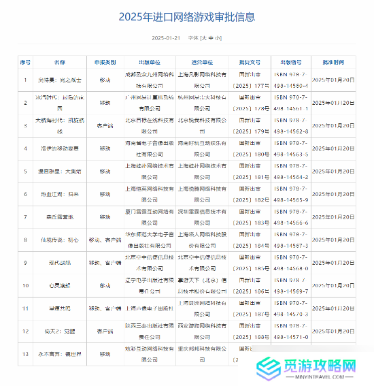Click approval number [2025] 184号
The image size is (374, 386).
[x=251, y=246]
